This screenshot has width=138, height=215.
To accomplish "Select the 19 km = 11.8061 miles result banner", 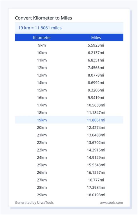I will [69, 28].
